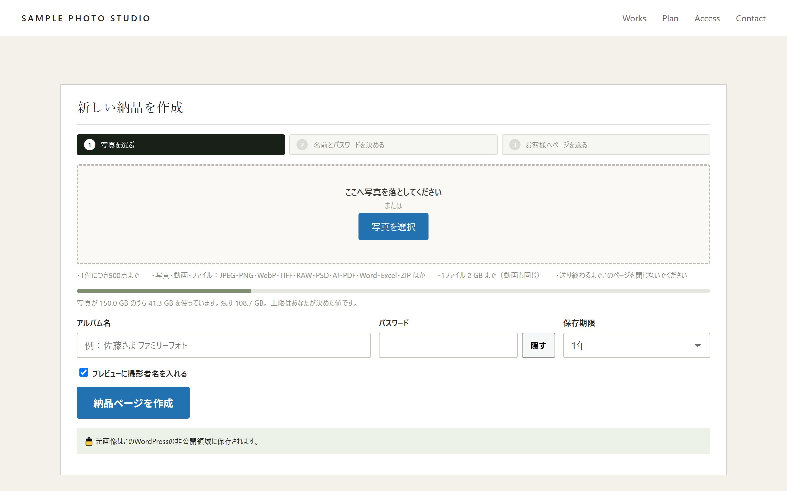Click the 写真を選択 upload button

click(393, 227)
